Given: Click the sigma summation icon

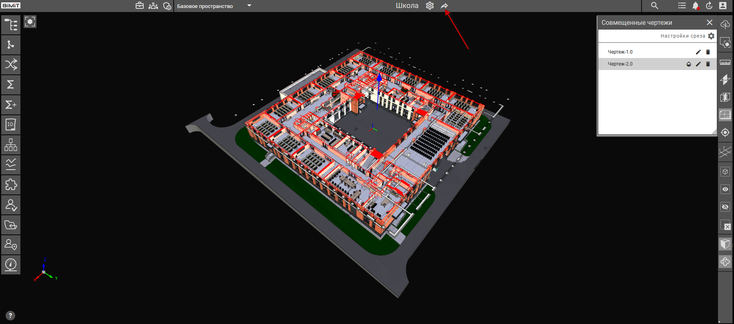Looking at the screenshot, I should (x=11, y=84).
